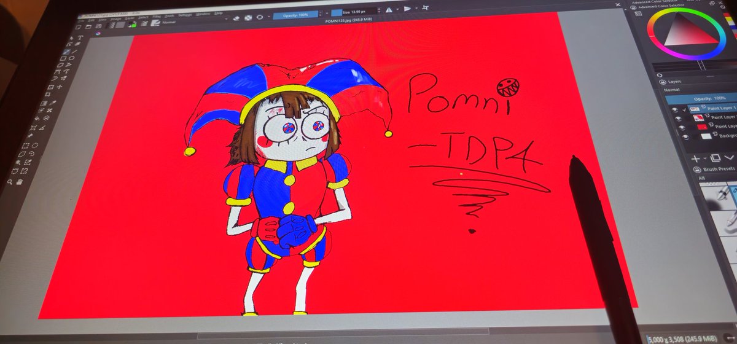Select the Ellipse shape tool

tap(71, 58)
